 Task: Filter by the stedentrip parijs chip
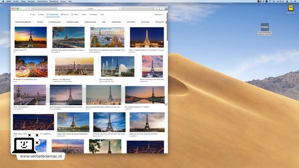90,22
